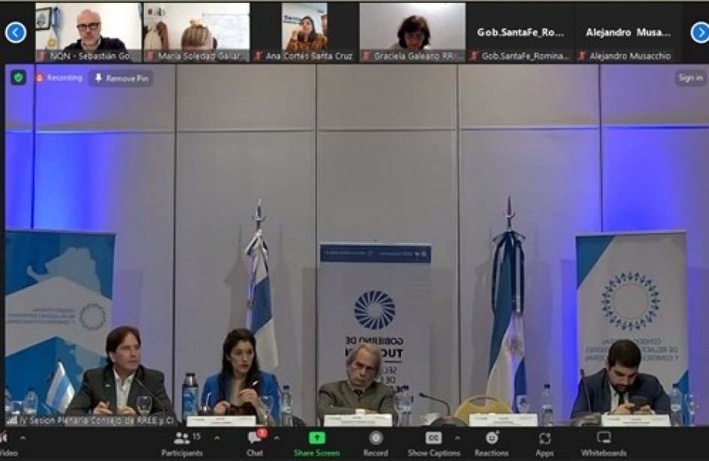Open Whiteboards from the toolbar

[x=603, y=442]
